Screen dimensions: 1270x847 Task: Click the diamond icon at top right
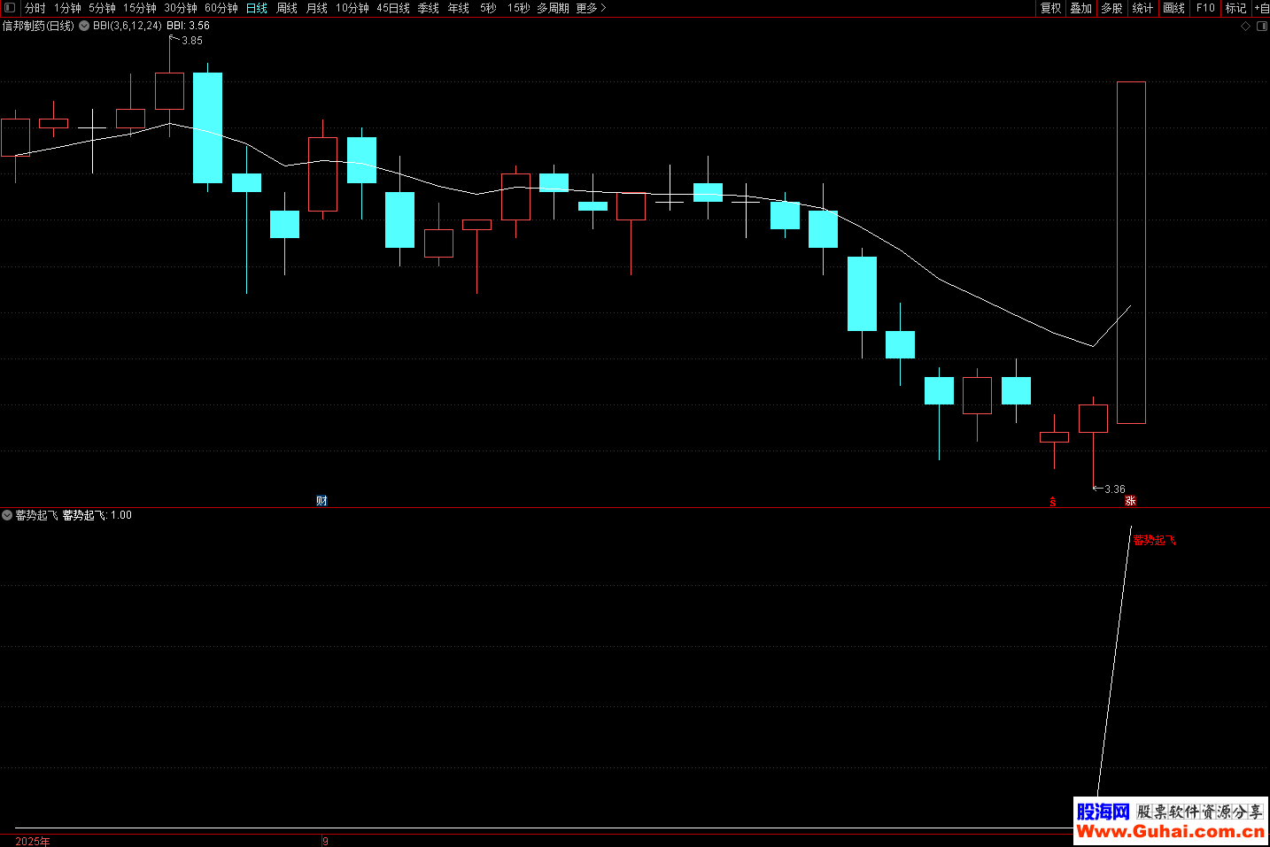tap(1245, 27)
